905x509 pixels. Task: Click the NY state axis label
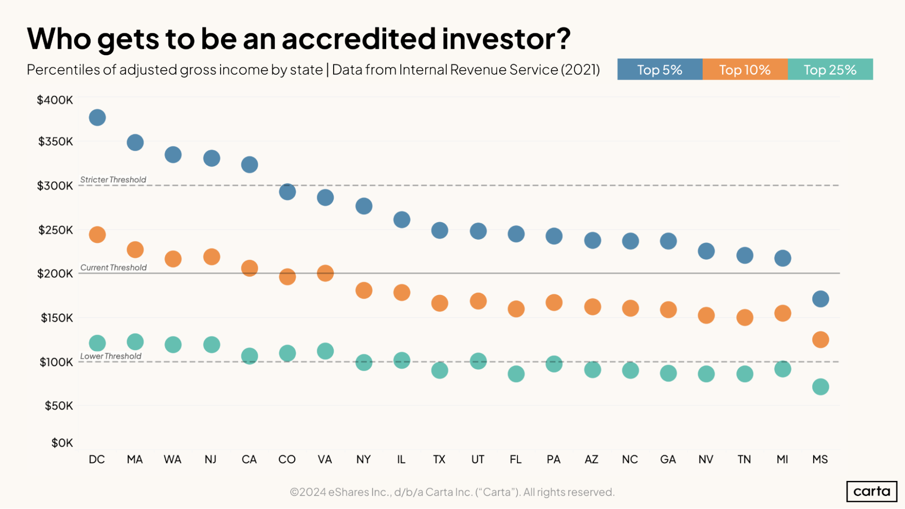(364, 459)
